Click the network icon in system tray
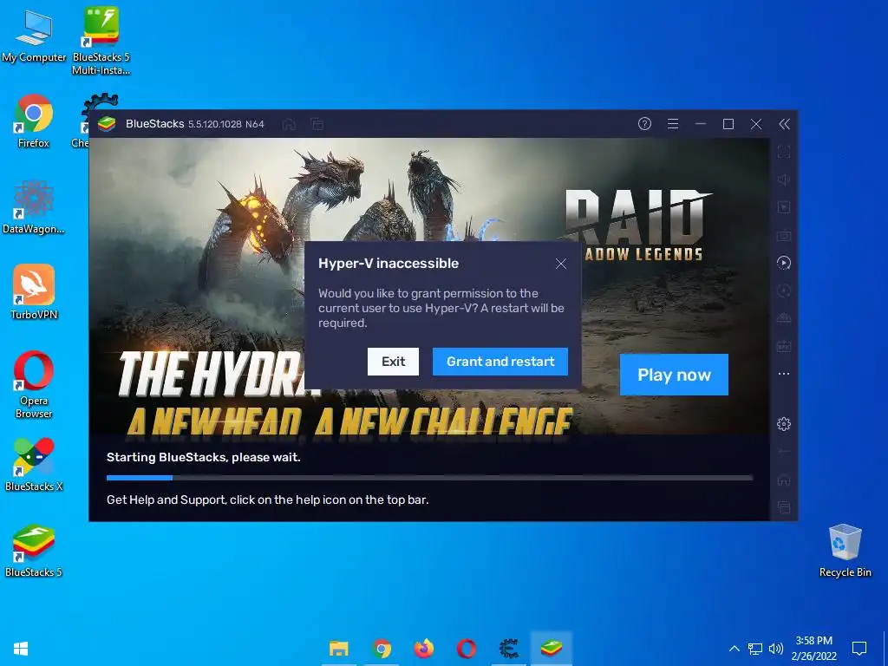Image resolution: width=888 pixels, height=666 pixels. (755, 649)
